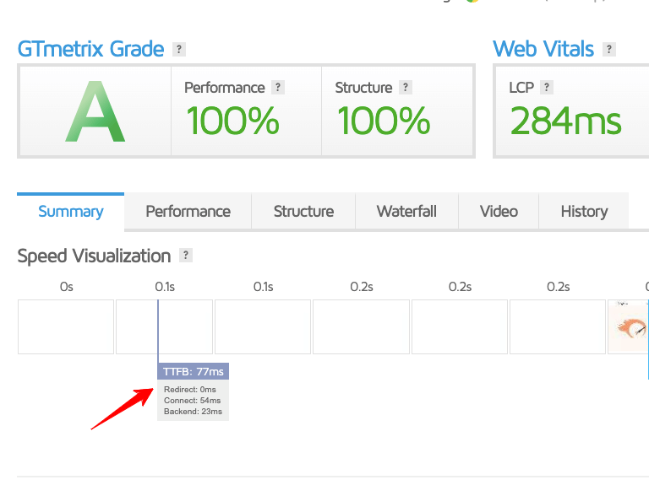Select the rendered page thumbnail frame
The height and width of the screenshot is (496, 649).
[x=629, y=327]
